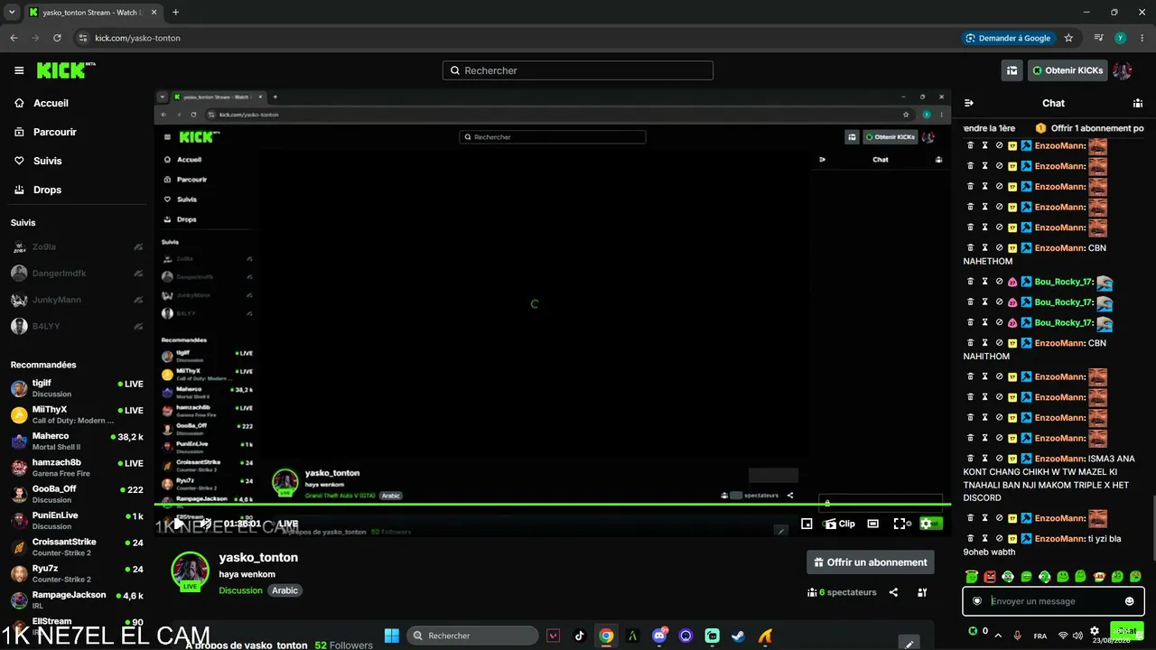Toggle theater mode on the player

[873, 524]
